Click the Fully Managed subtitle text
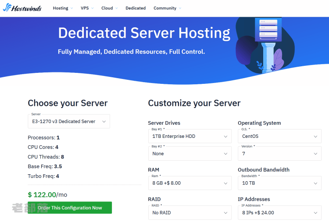 [131, 52]
